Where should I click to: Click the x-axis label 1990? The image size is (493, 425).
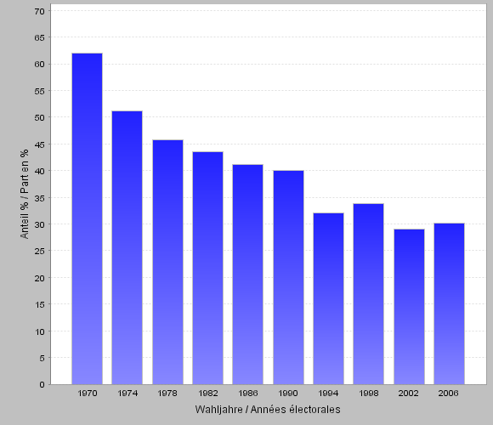click(x=288, y=394)
